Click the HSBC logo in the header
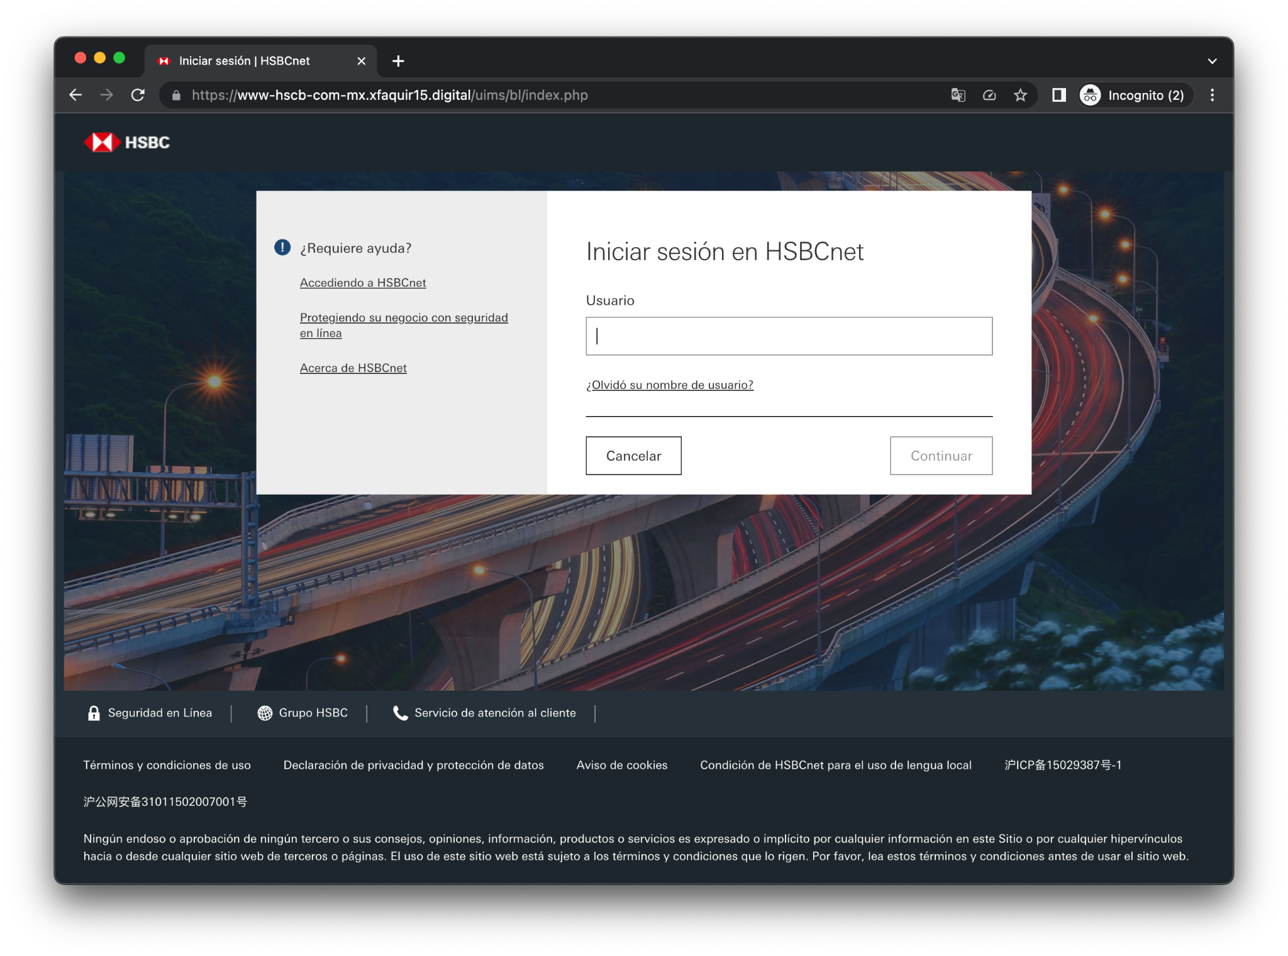This screenshot has height=956, width=1288. (x=127, y=143)
